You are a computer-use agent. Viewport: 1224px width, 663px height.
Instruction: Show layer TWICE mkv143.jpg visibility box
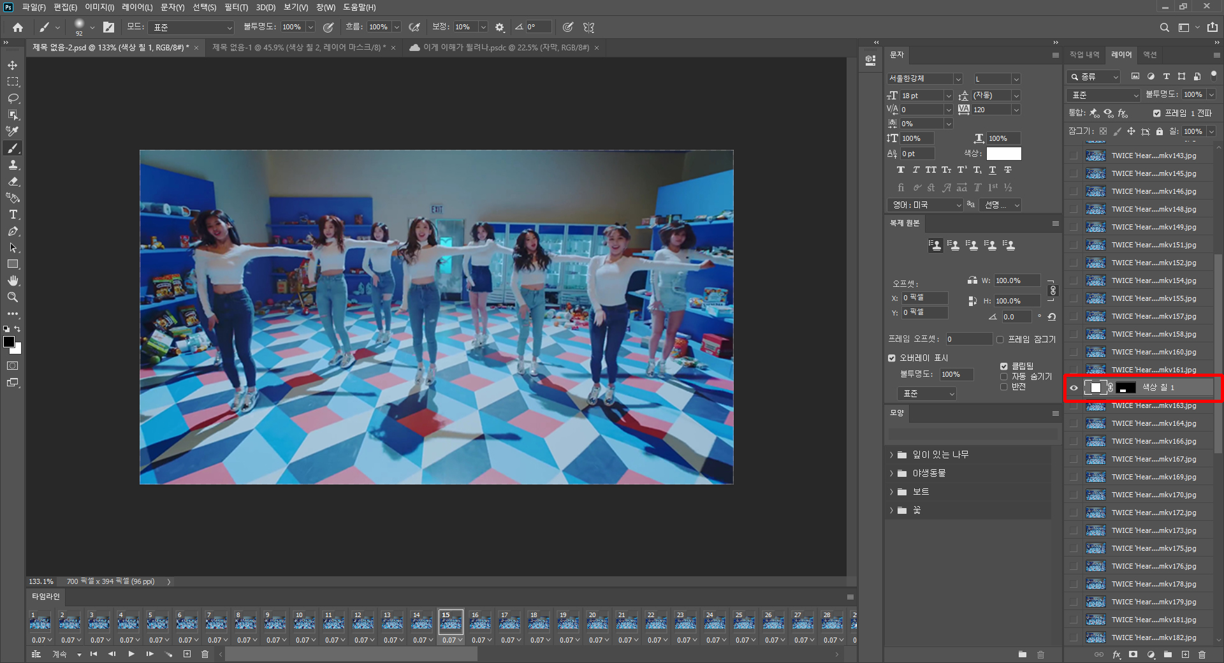click(1074, 156)
